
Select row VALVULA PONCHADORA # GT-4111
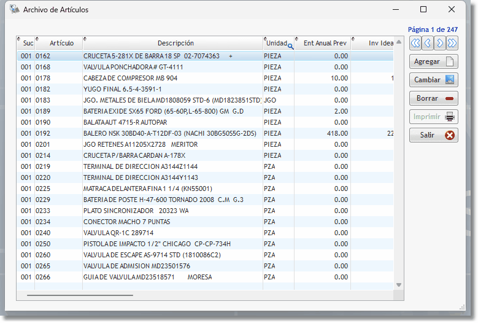(x=205, y=67)
